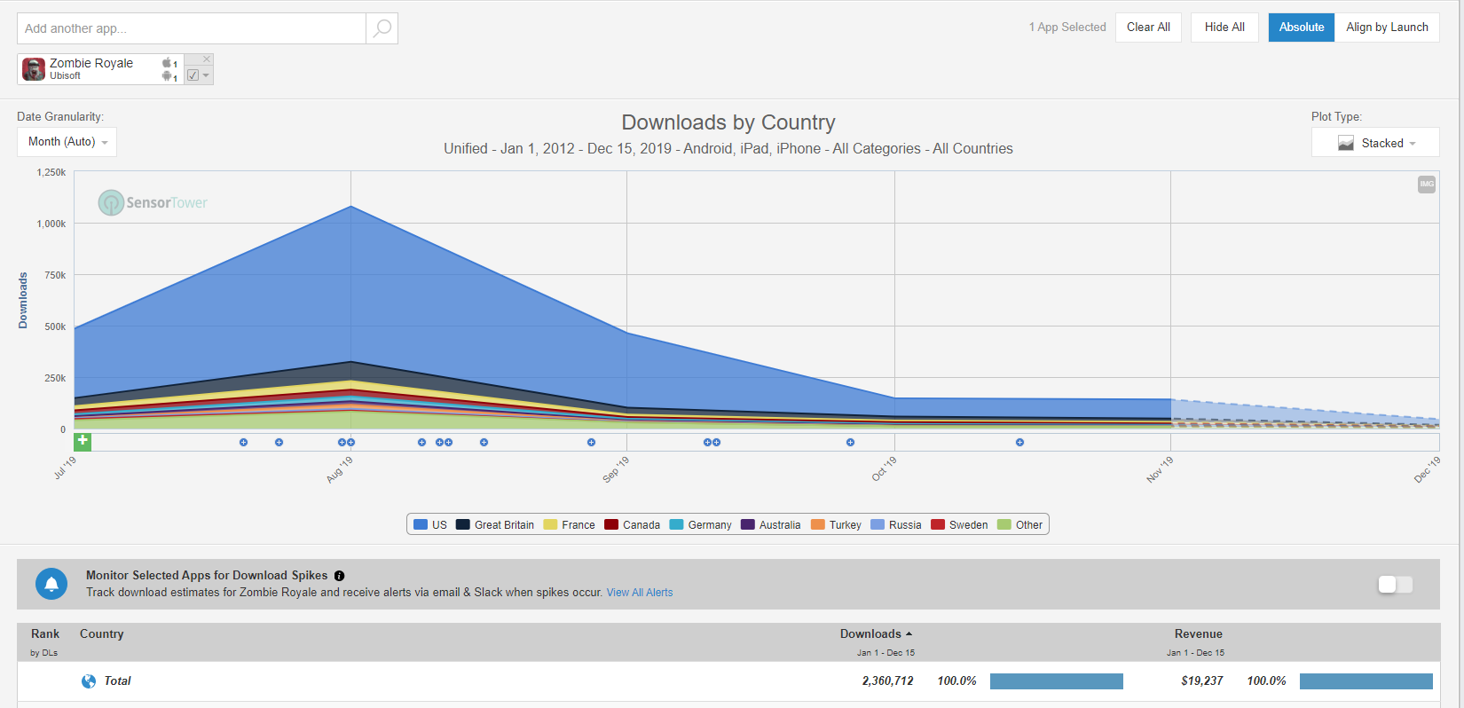Sort table by Rank column header

(x=45, y=633)
